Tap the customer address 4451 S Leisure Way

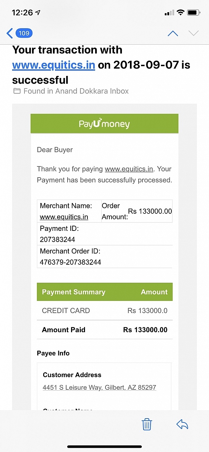(100, 387)
